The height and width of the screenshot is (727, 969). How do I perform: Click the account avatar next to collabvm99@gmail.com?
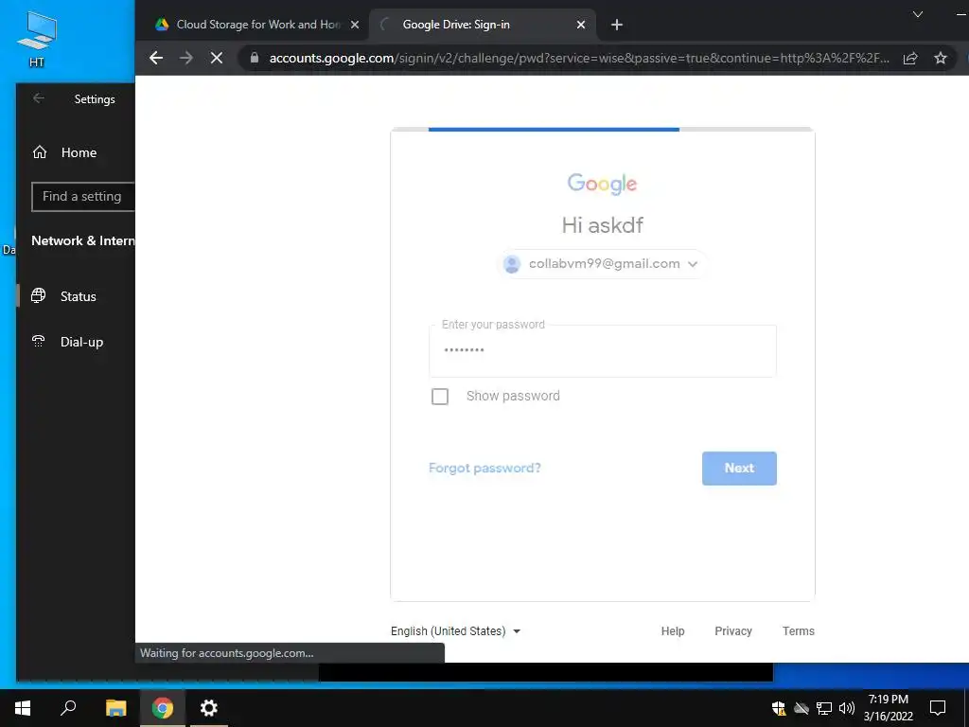[512, 264]
